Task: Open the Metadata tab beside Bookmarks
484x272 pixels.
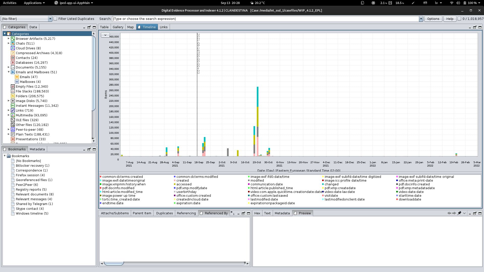Action: [37, 149]
